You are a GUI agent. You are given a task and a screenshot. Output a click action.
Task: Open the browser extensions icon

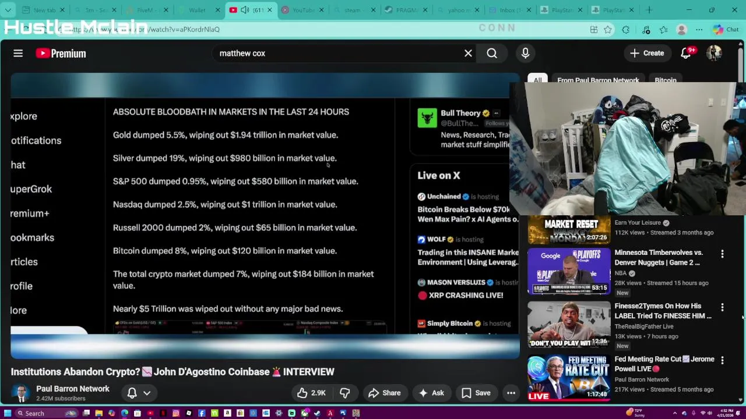click(x=625, y=30)
